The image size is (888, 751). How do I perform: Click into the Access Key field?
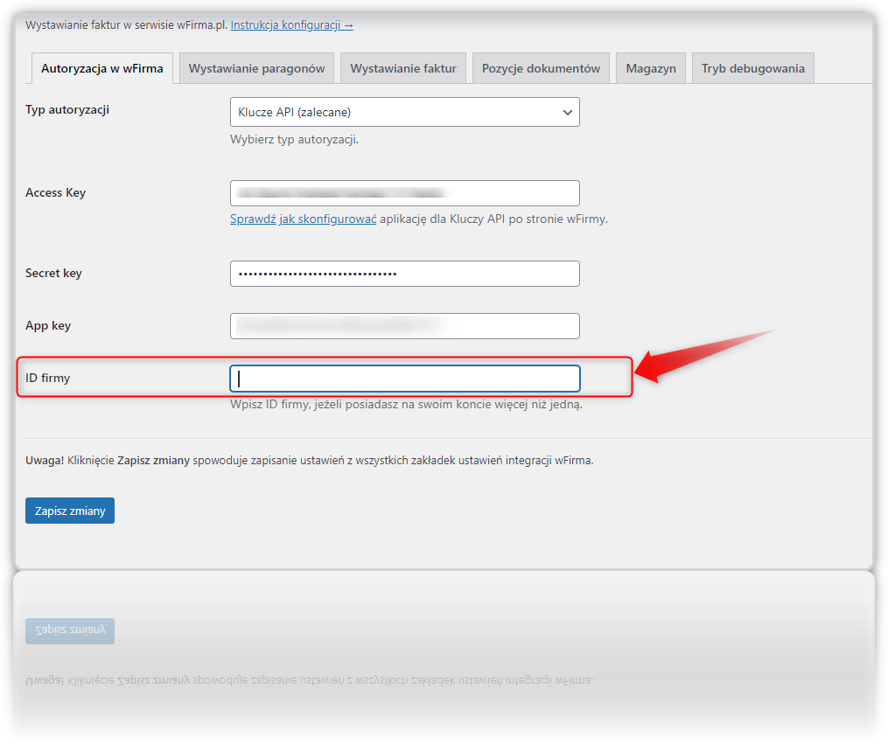click(405, 193)
